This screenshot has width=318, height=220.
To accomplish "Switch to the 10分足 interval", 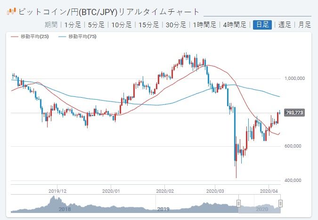I will (122, 25).
